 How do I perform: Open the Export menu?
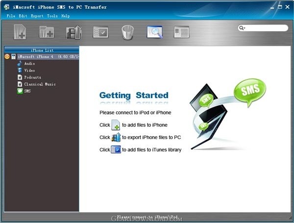(37, 16)
